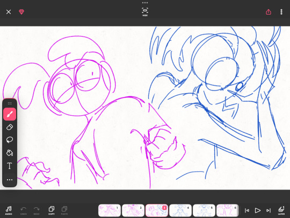Select highlighted frame 3 thumbnail
This screenshot has height=218, width=290.
tap(157, 210)
